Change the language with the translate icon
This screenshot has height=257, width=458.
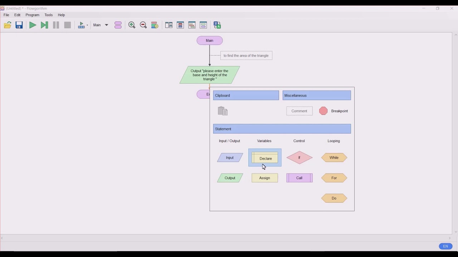tap(217, 25)
